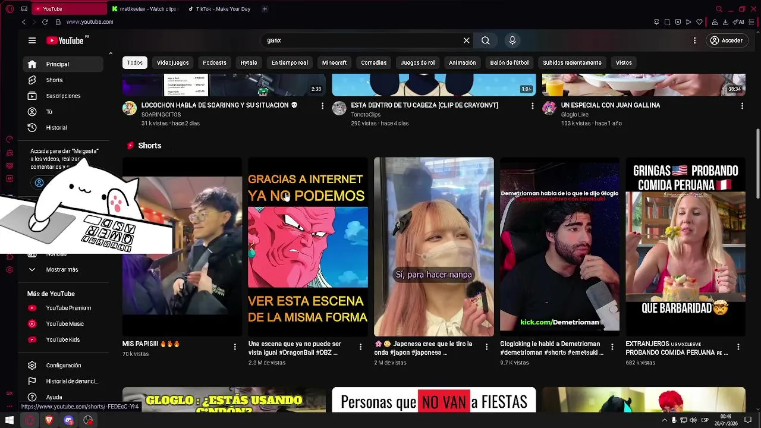Viewport: 761px width, 428px height.
Task: Select the Podcasts filter chip
Action: tap(215, 62)
